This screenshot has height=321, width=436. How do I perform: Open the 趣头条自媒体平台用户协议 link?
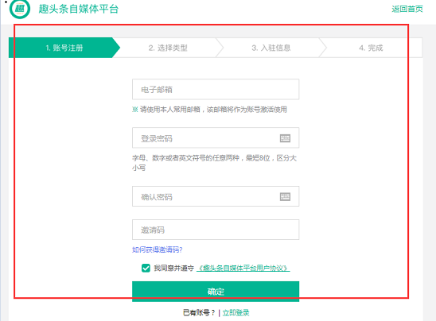(243, 268)
